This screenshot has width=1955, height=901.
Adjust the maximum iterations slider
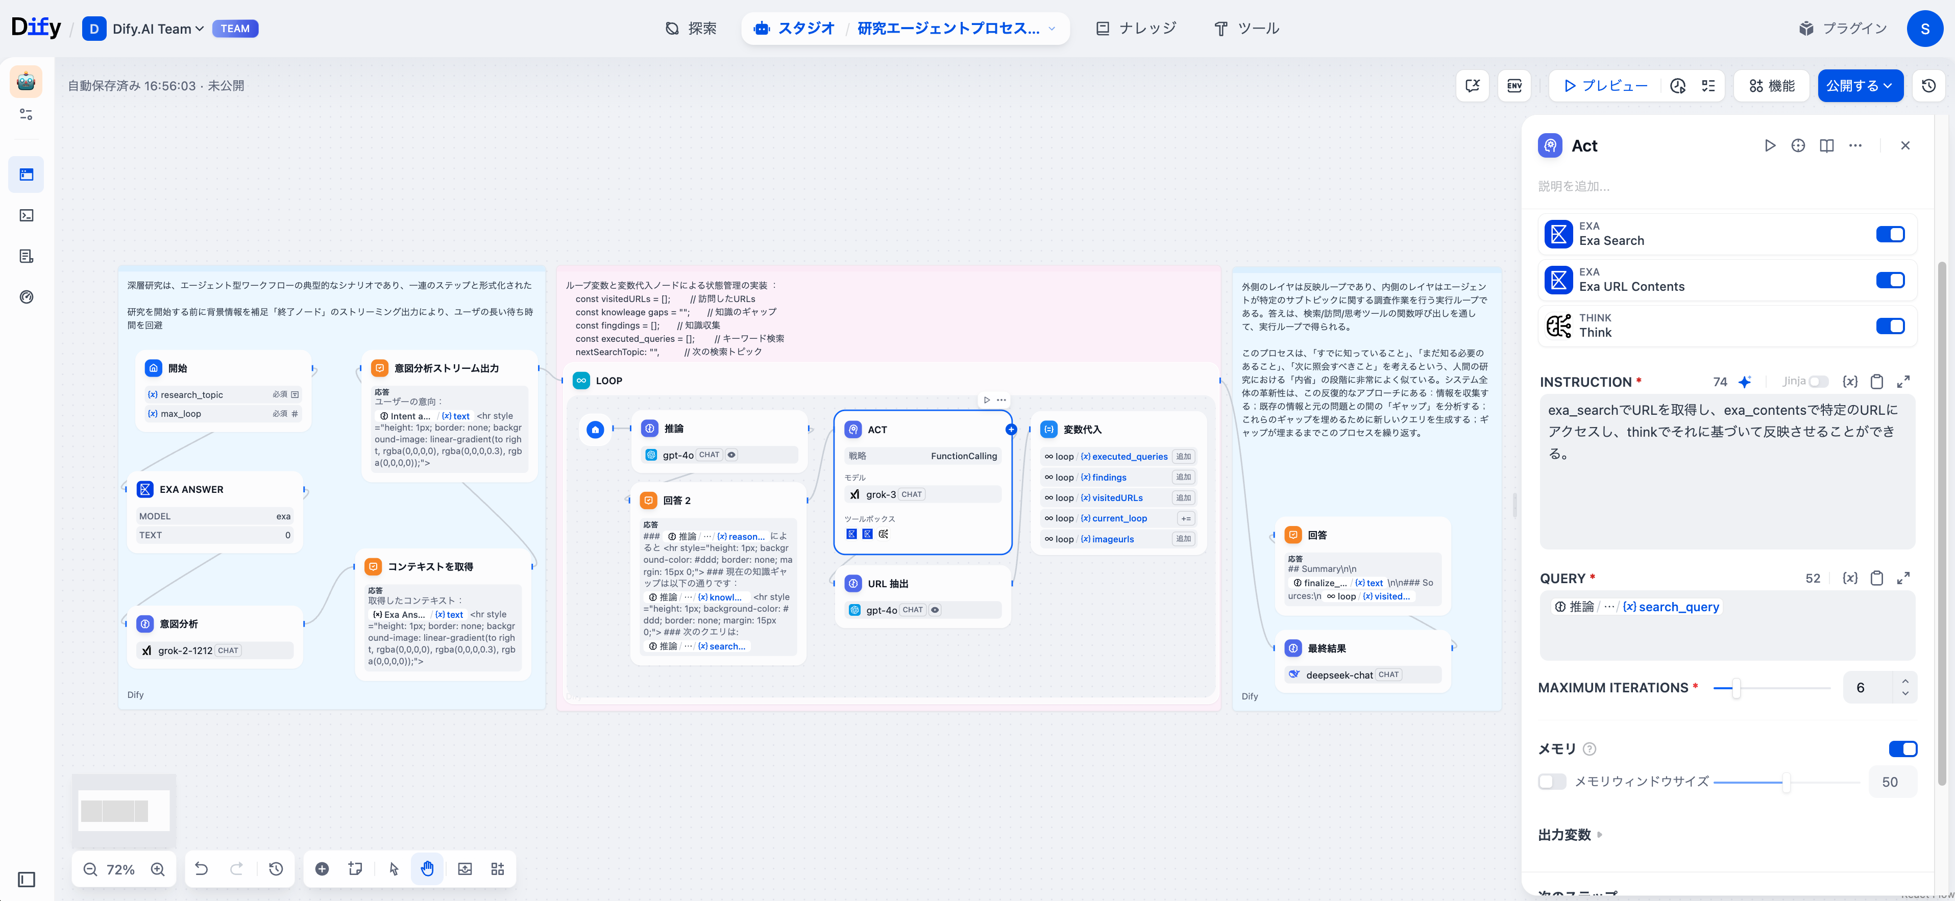point(1736,688)
